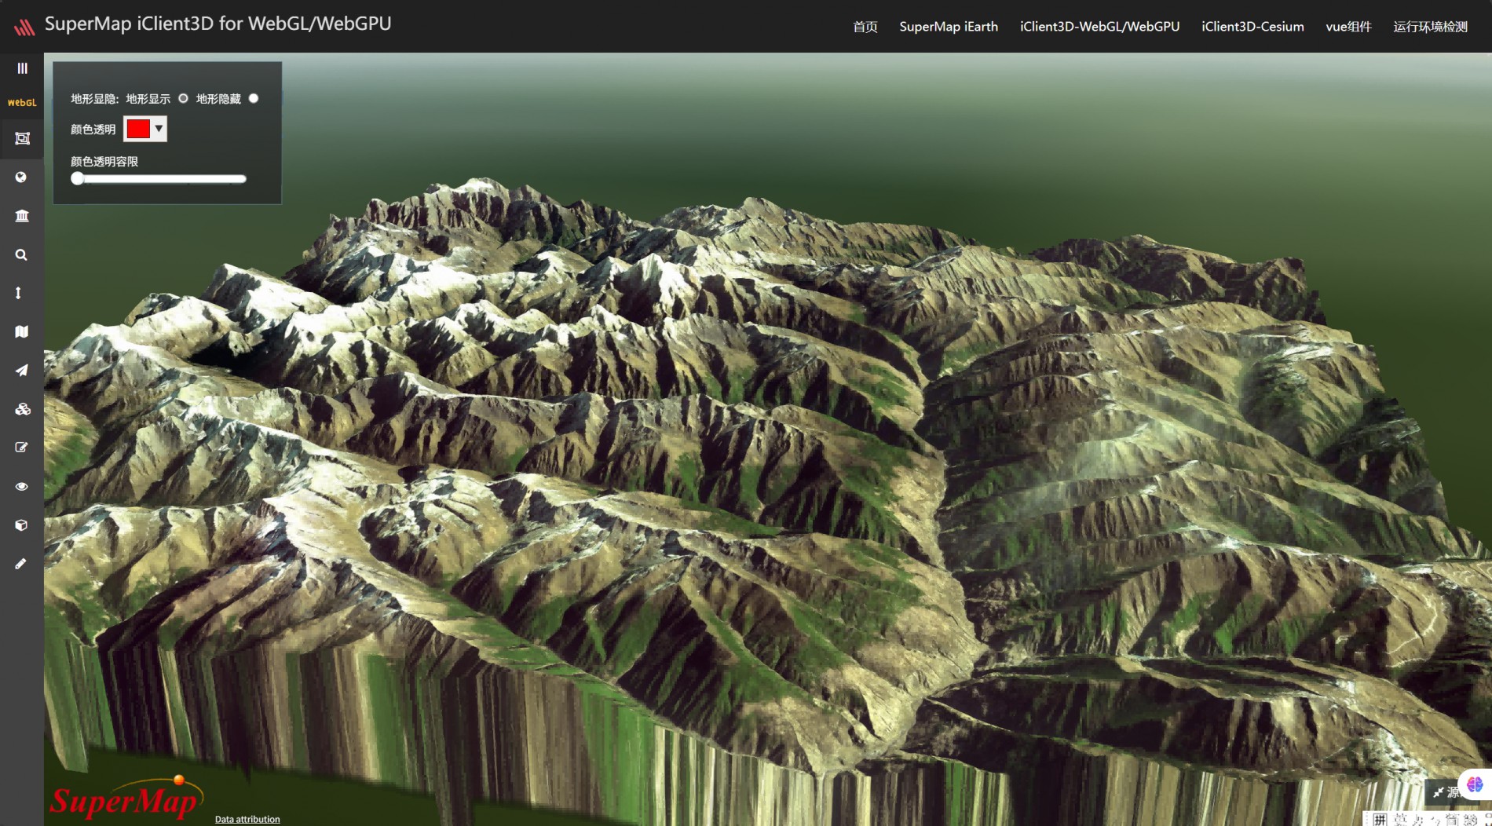Image resolution: width=1492 pixels, height=826 pixels.
Task: Click the three-bar sidebar menu icon
Action: 22,68
